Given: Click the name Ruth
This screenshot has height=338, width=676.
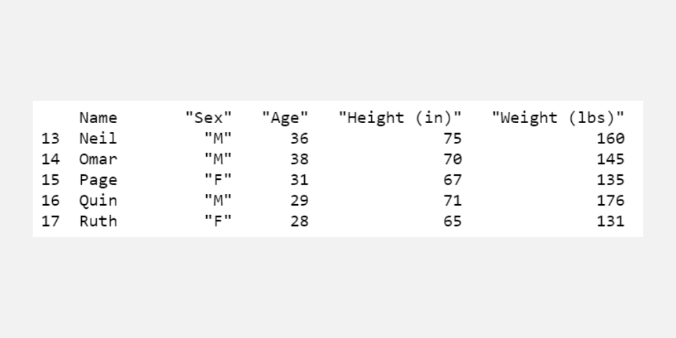Looking at the screenshot, I should tap(98, 221).
